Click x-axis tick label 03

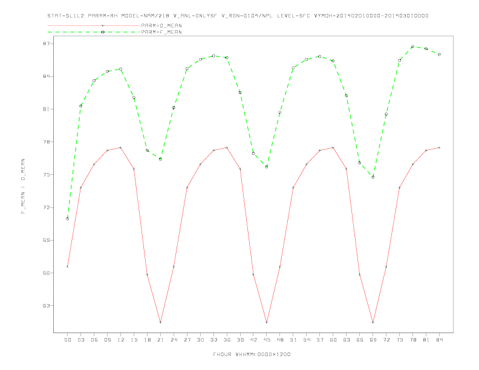[80, 340]
